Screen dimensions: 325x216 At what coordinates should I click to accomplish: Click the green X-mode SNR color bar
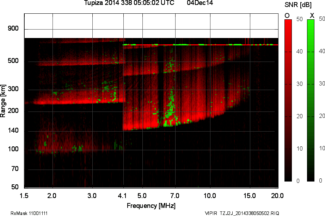point(311,100)
